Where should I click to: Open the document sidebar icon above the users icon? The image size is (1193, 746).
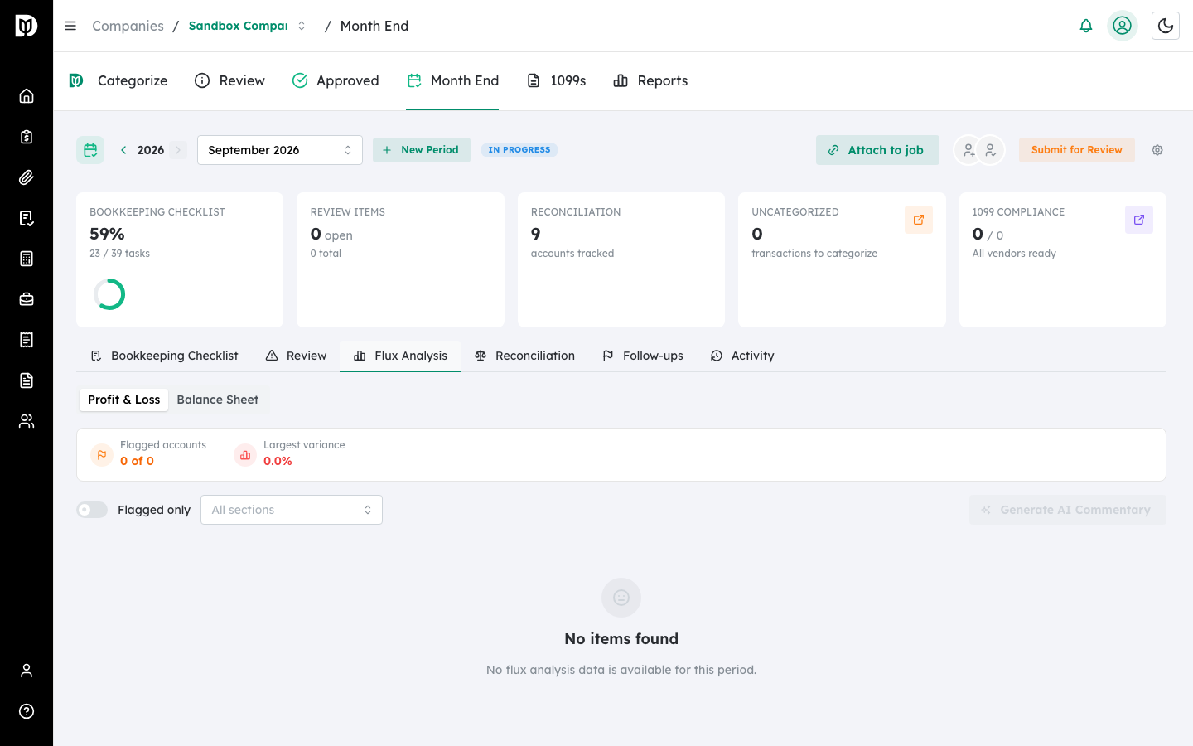pyautogui.click(x=27, y=380)
